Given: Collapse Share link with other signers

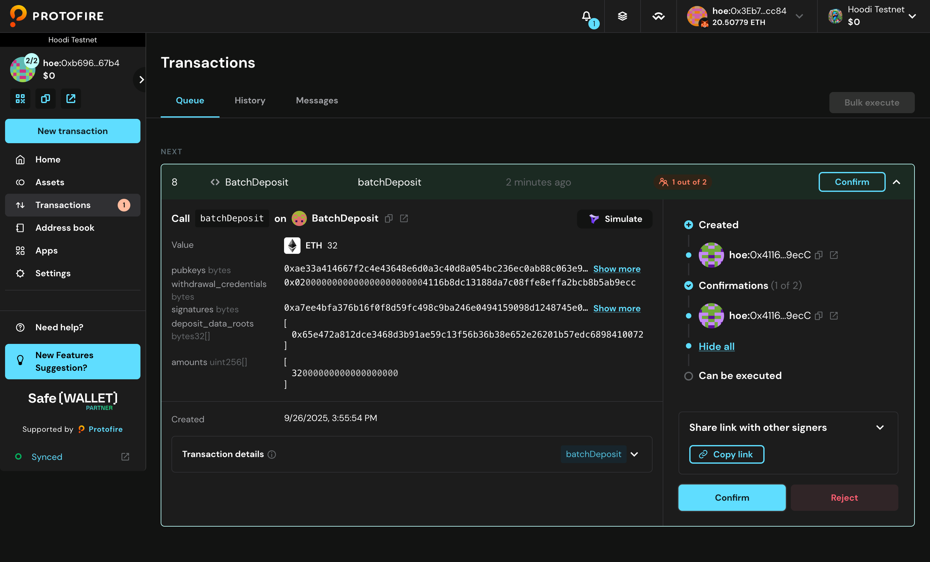Looking at the screenshot, I should 880,427.
